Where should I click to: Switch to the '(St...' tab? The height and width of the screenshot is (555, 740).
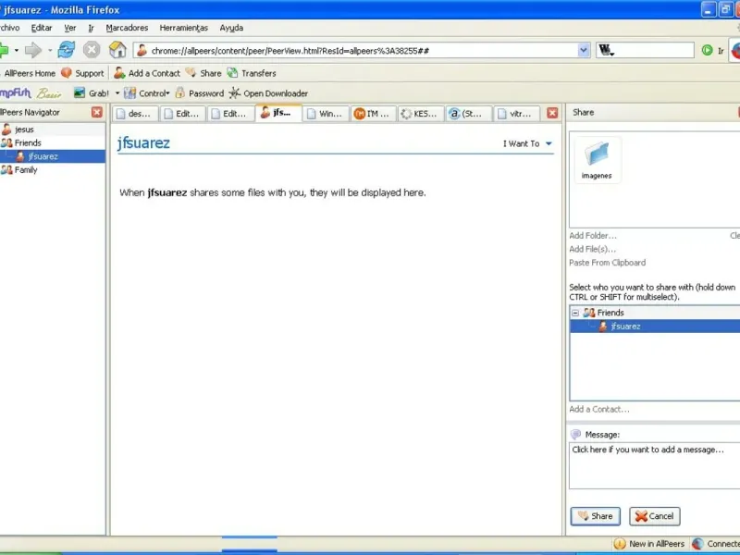(x=469, y=114)
